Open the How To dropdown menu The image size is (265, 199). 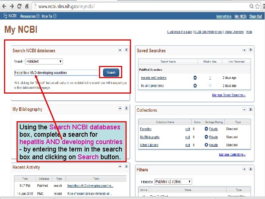point(49,16)
